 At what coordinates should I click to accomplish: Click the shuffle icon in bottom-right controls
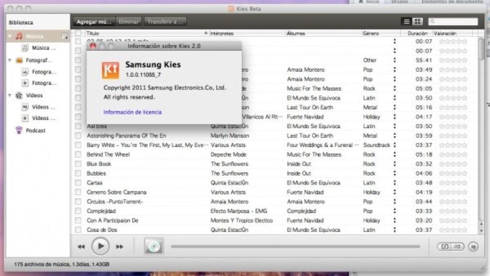(457, 246)
